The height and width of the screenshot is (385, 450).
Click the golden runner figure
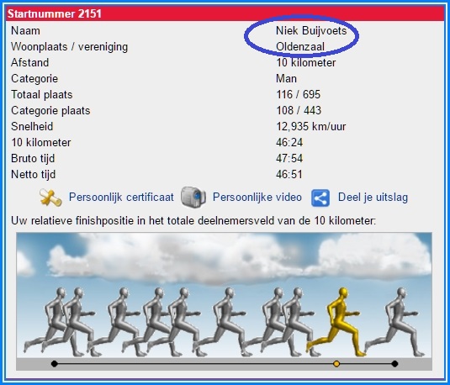tap(336, 322)
